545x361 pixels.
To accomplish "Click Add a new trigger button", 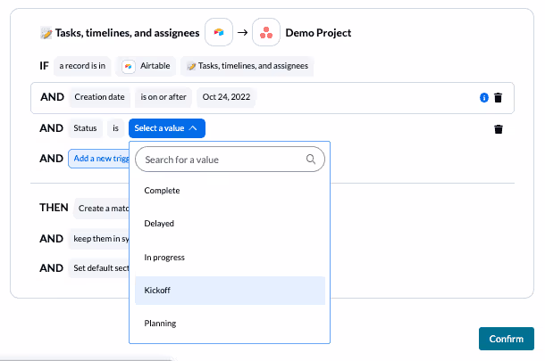I will point(99,159).
